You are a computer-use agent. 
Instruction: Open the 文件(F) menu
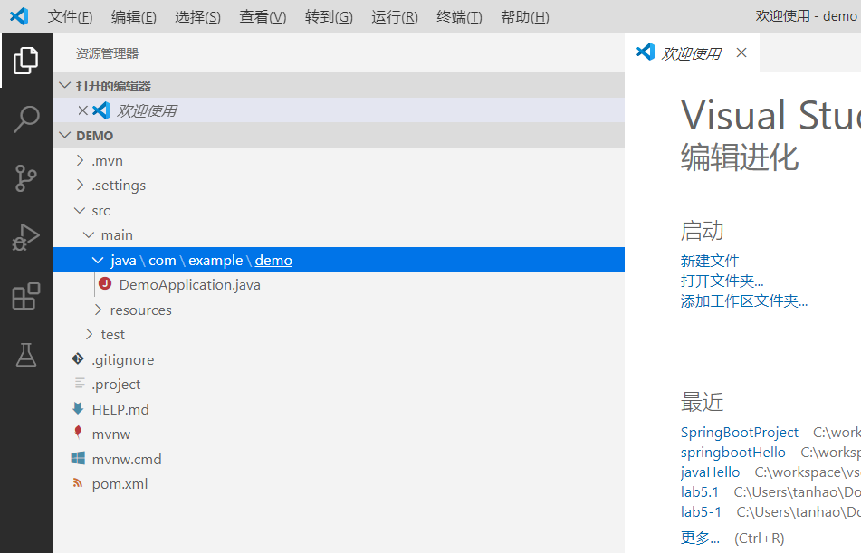(70, 17)
